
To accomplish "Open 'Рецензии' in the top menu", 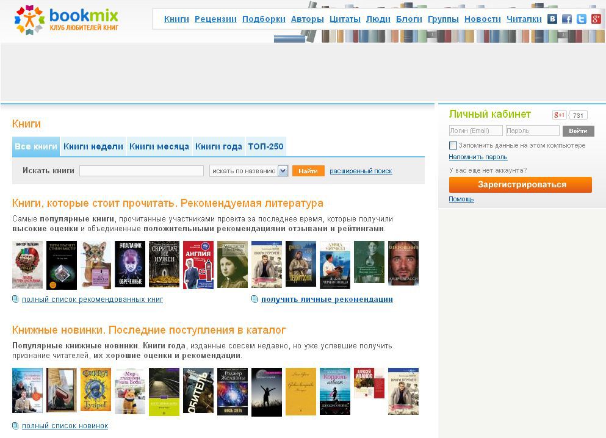I will coord(215,19).
